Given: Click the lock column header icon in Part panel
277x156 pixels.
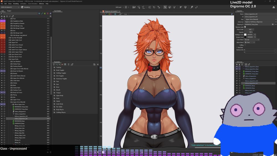Looking at the screenshot, I should (4, 16).
